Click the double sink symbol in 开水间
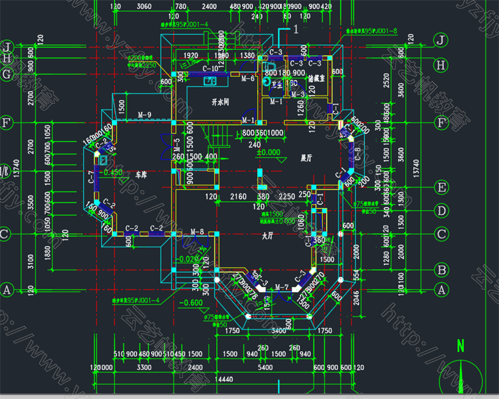499x399 pixels. point(210,81)
